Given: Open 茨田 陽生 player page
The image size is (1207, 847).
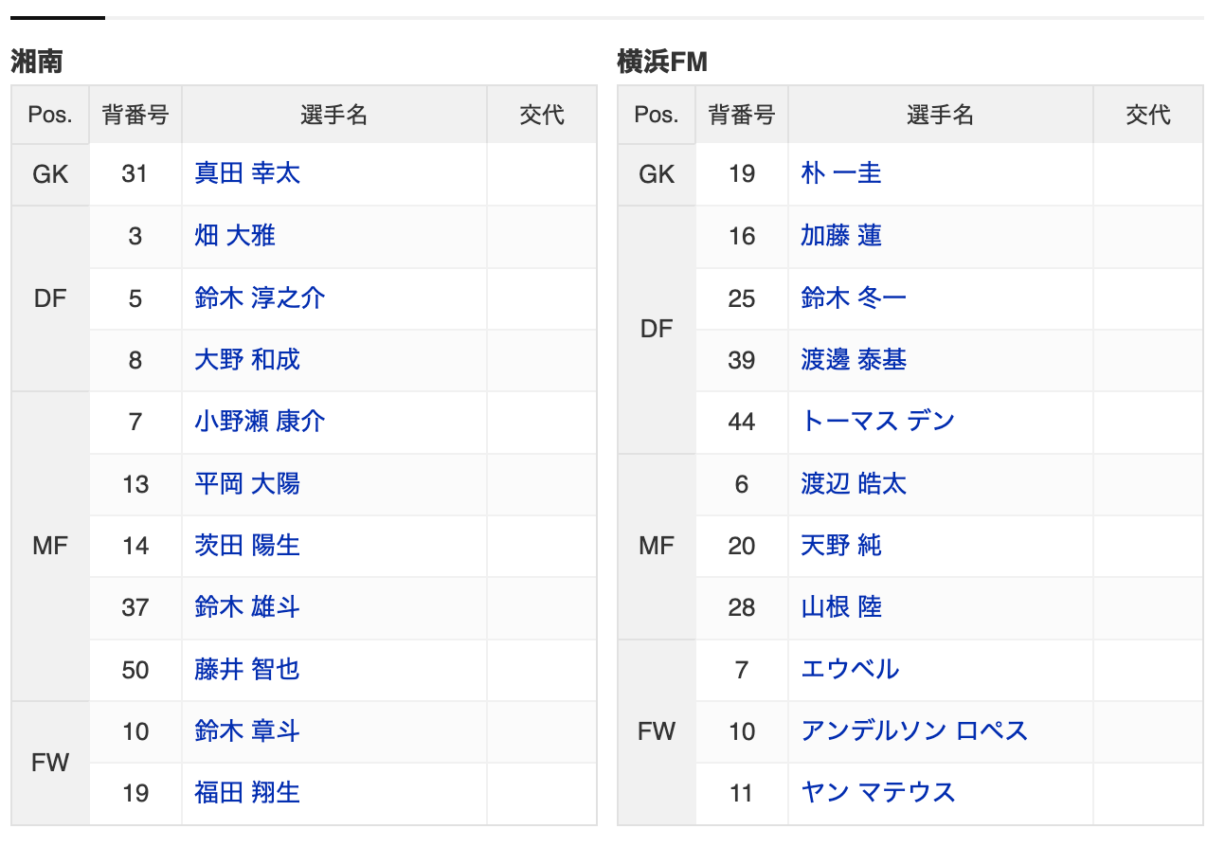Looking at the screenshot, I should pyautogui.click(x=247, y=545).
